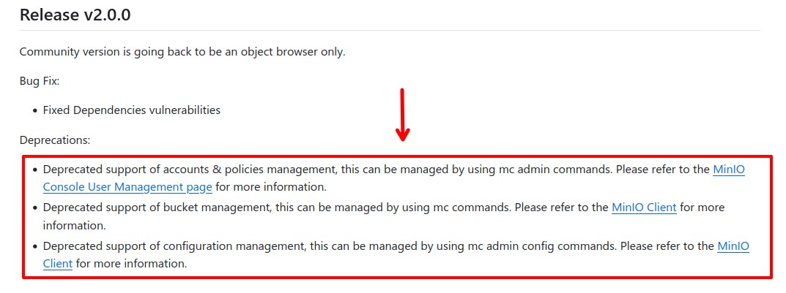Click the Deprecations: label
Screen dimensions: 786x293
[x=55, y=140]
